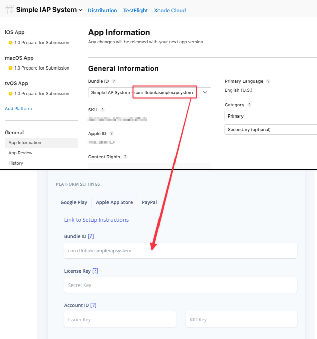Select the PayPal platform tab
The height and width of the screenshot is (339, 317).
(149, 202)
